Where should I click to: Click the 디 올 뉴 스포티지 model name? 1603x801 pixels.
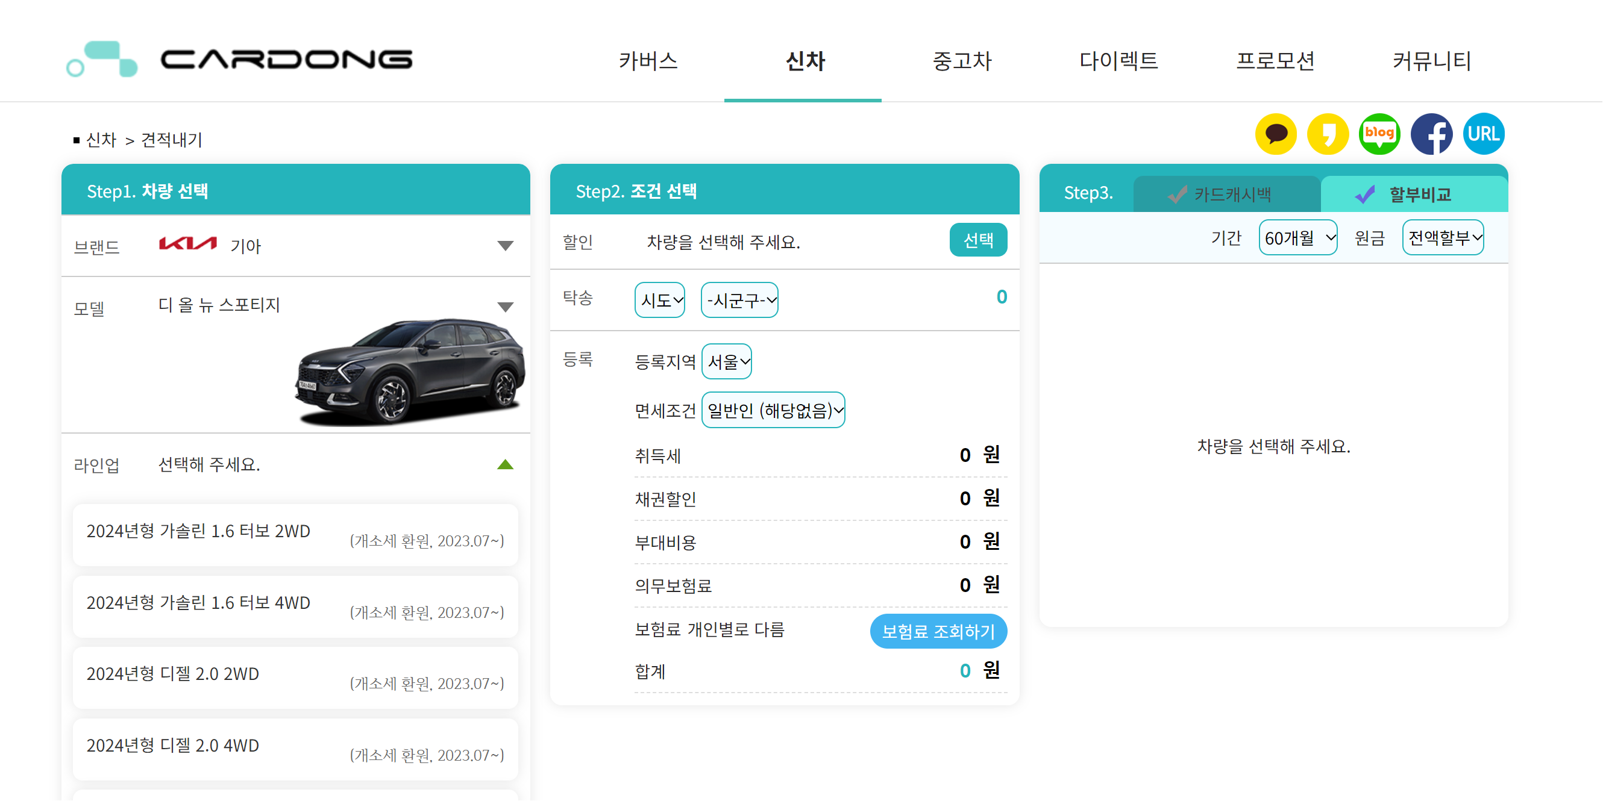click(x=219, y=305)
